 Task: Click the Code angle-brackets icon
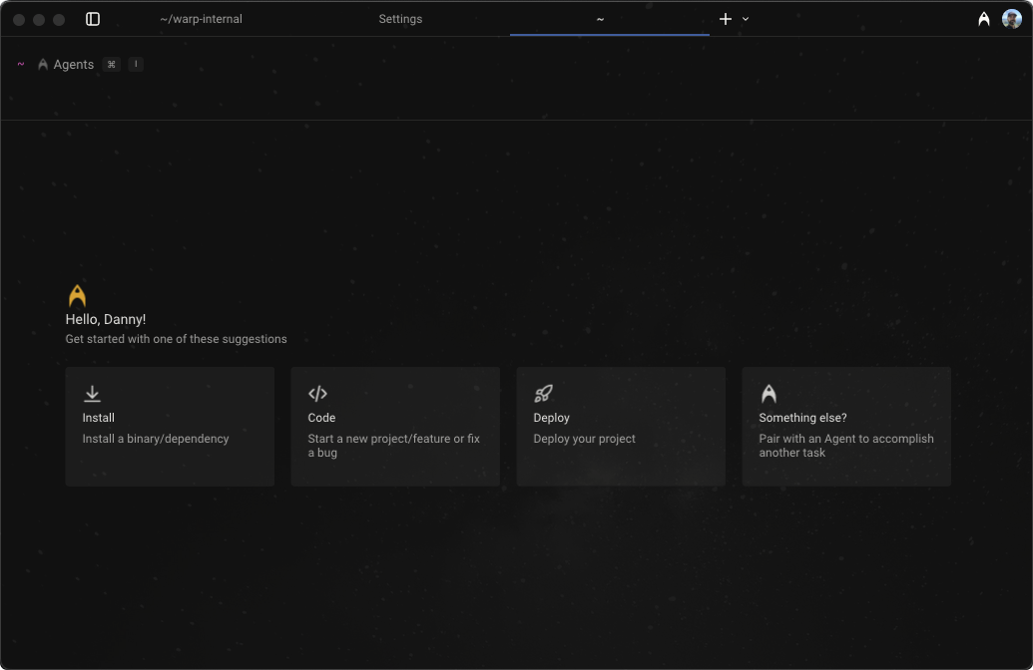tap(317, 394)
